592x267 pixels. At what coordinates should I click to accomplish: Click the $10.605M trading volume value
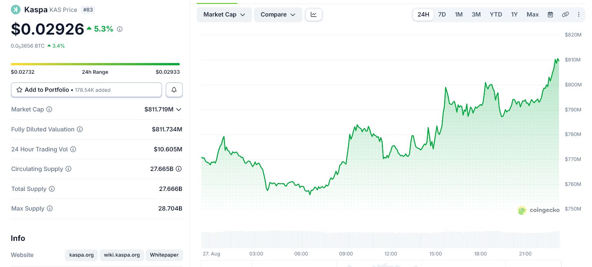[168, 149]
